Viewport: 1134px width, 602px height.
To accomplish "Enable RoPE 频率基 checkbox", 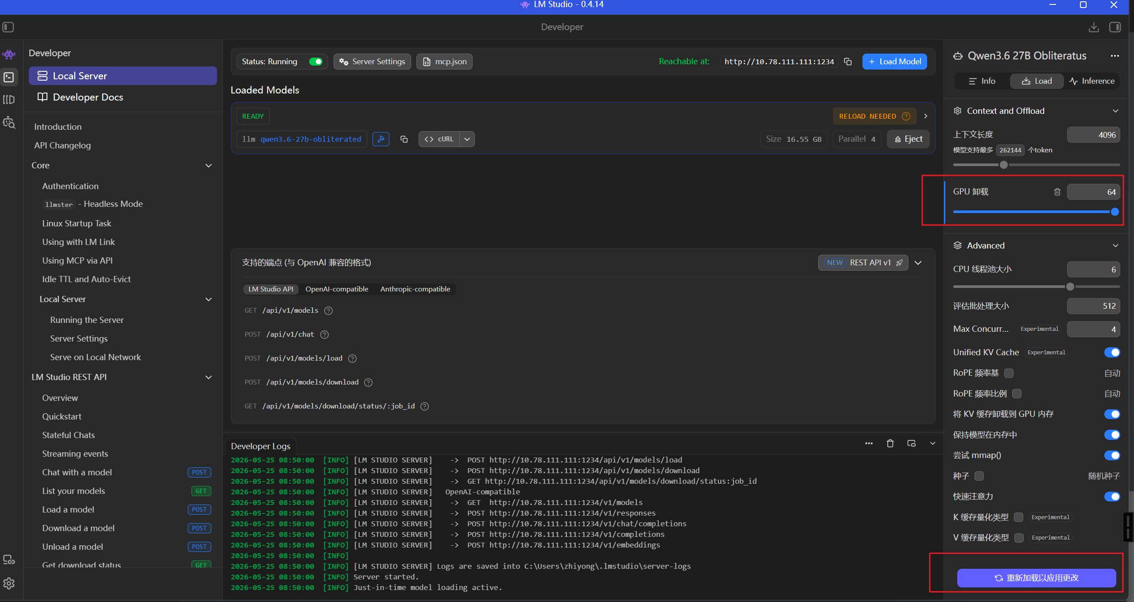I will 1009,373.
